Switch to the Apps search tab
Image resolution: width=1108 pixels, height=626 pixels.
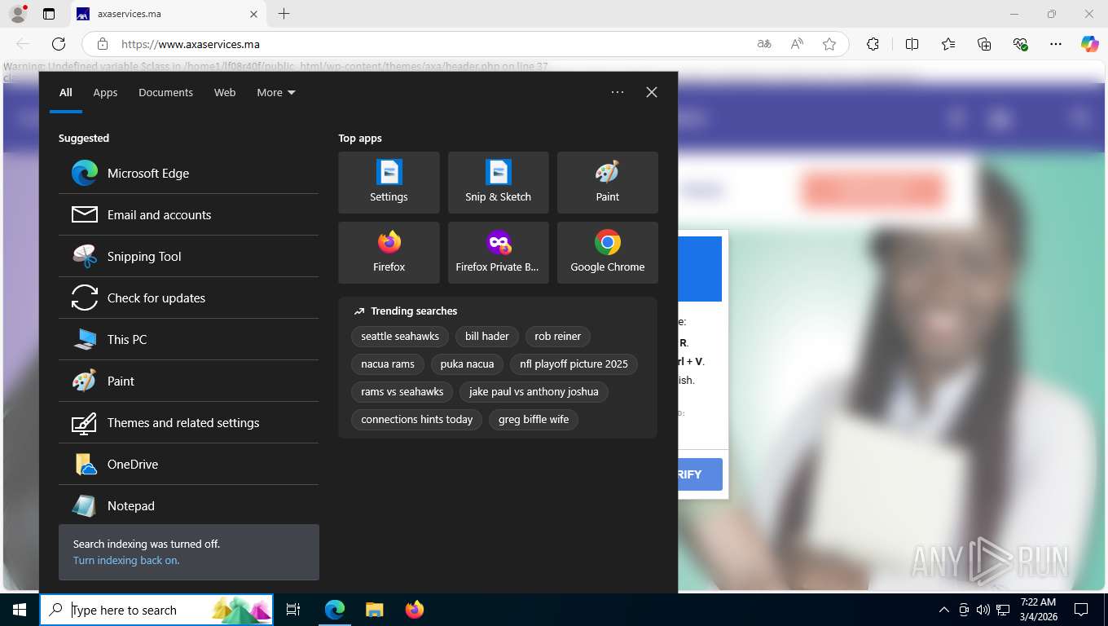pyautogui.click(x=105, y=92)
